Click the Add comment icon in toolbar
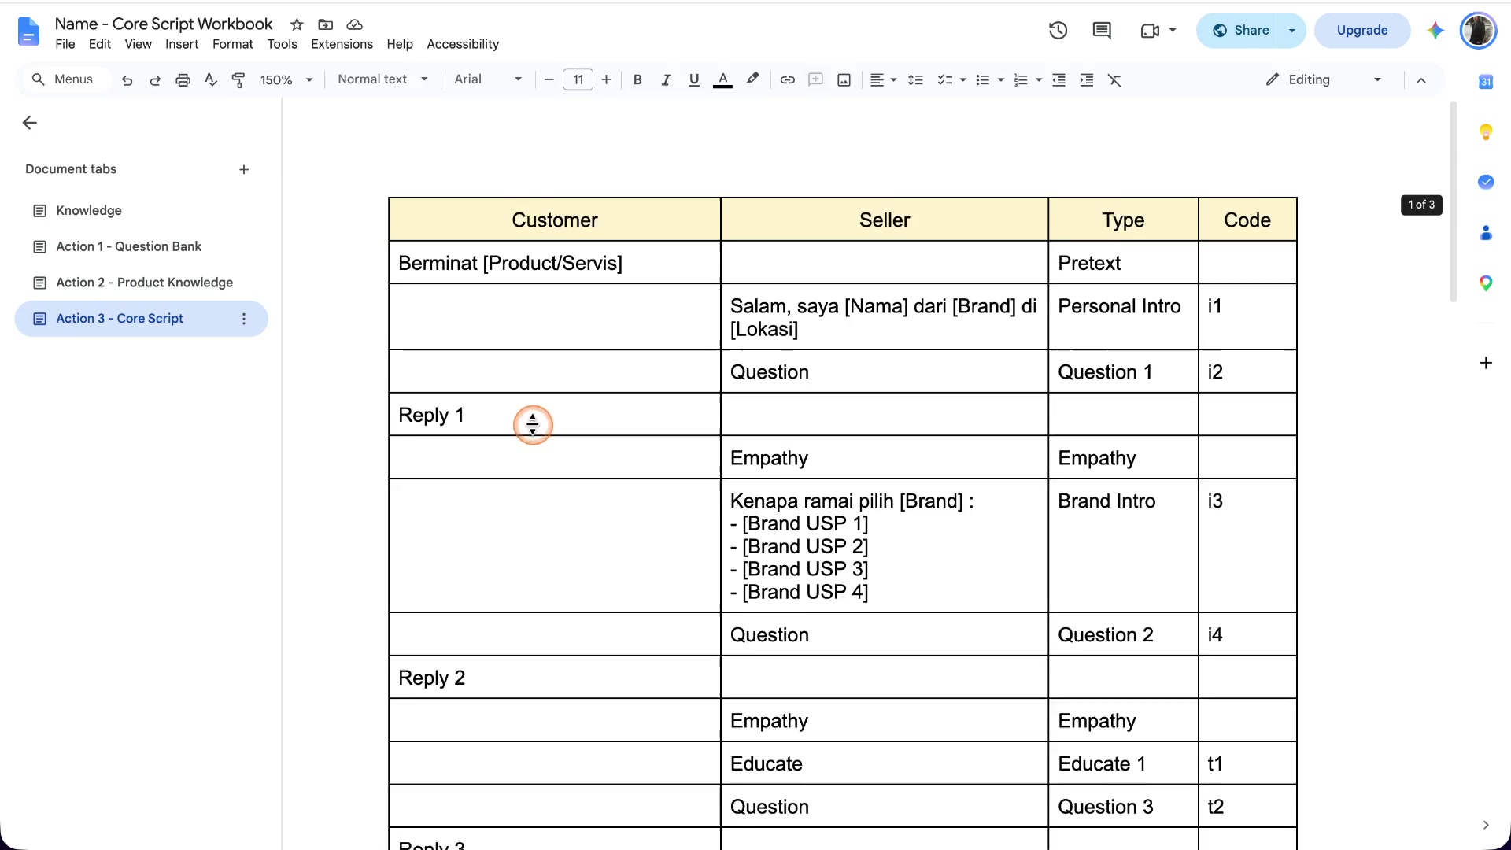The width and height of the screenshot is (1511, 850). [815, 79]
